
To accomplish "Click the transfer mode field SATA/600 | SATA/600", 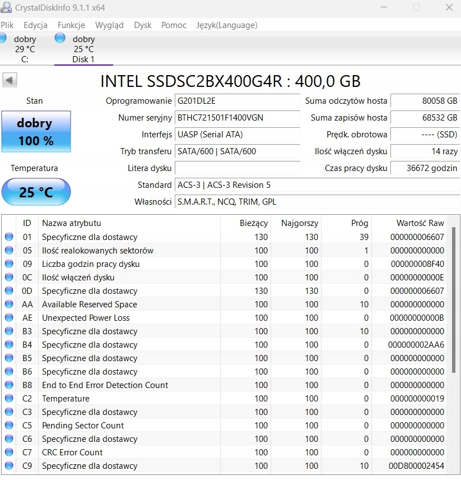I will [238, 151].
